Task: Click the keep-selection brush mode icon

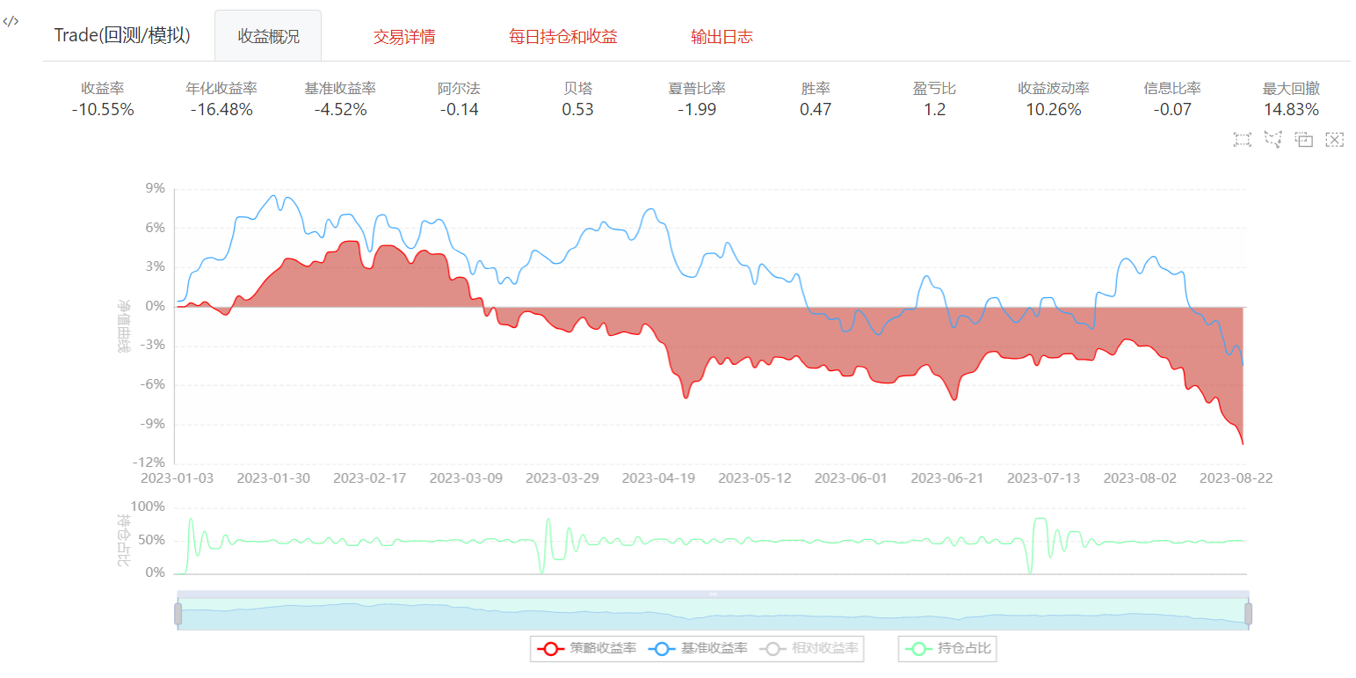Action: pos(1304,139)
